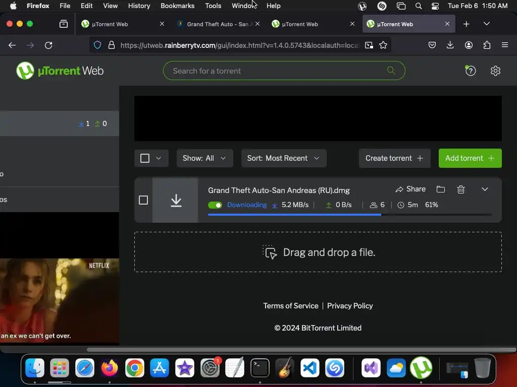The image size is (517, 387).
Task: Open the Sort: Most Recent dropdown
Action: pos(284,158)
